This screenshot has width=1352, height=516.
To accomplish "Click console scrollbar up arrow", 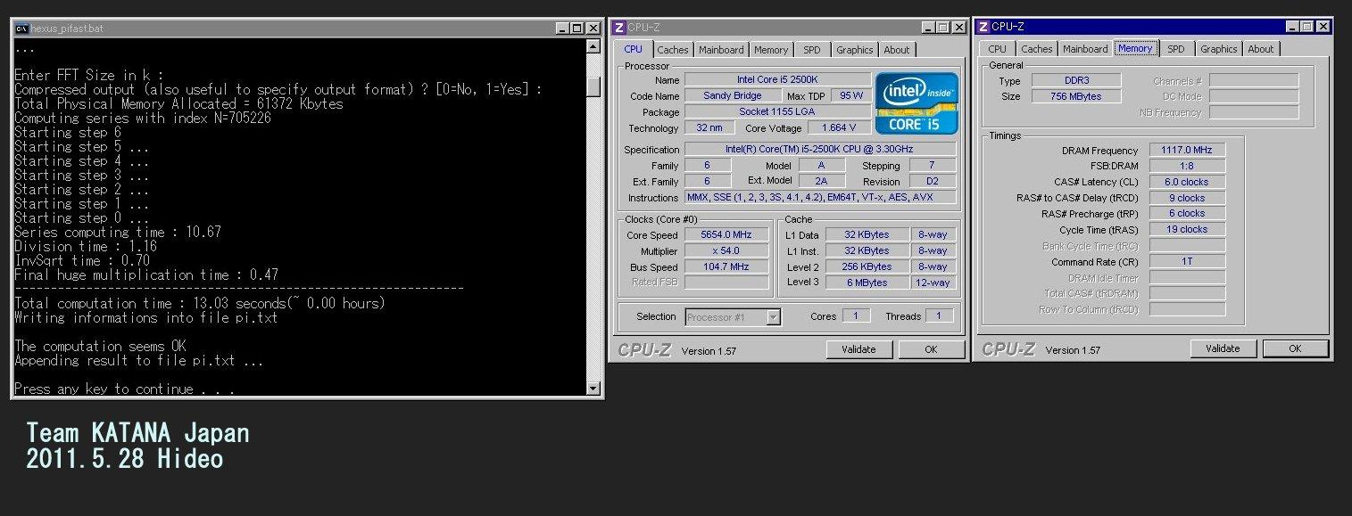I will [593, 46].
